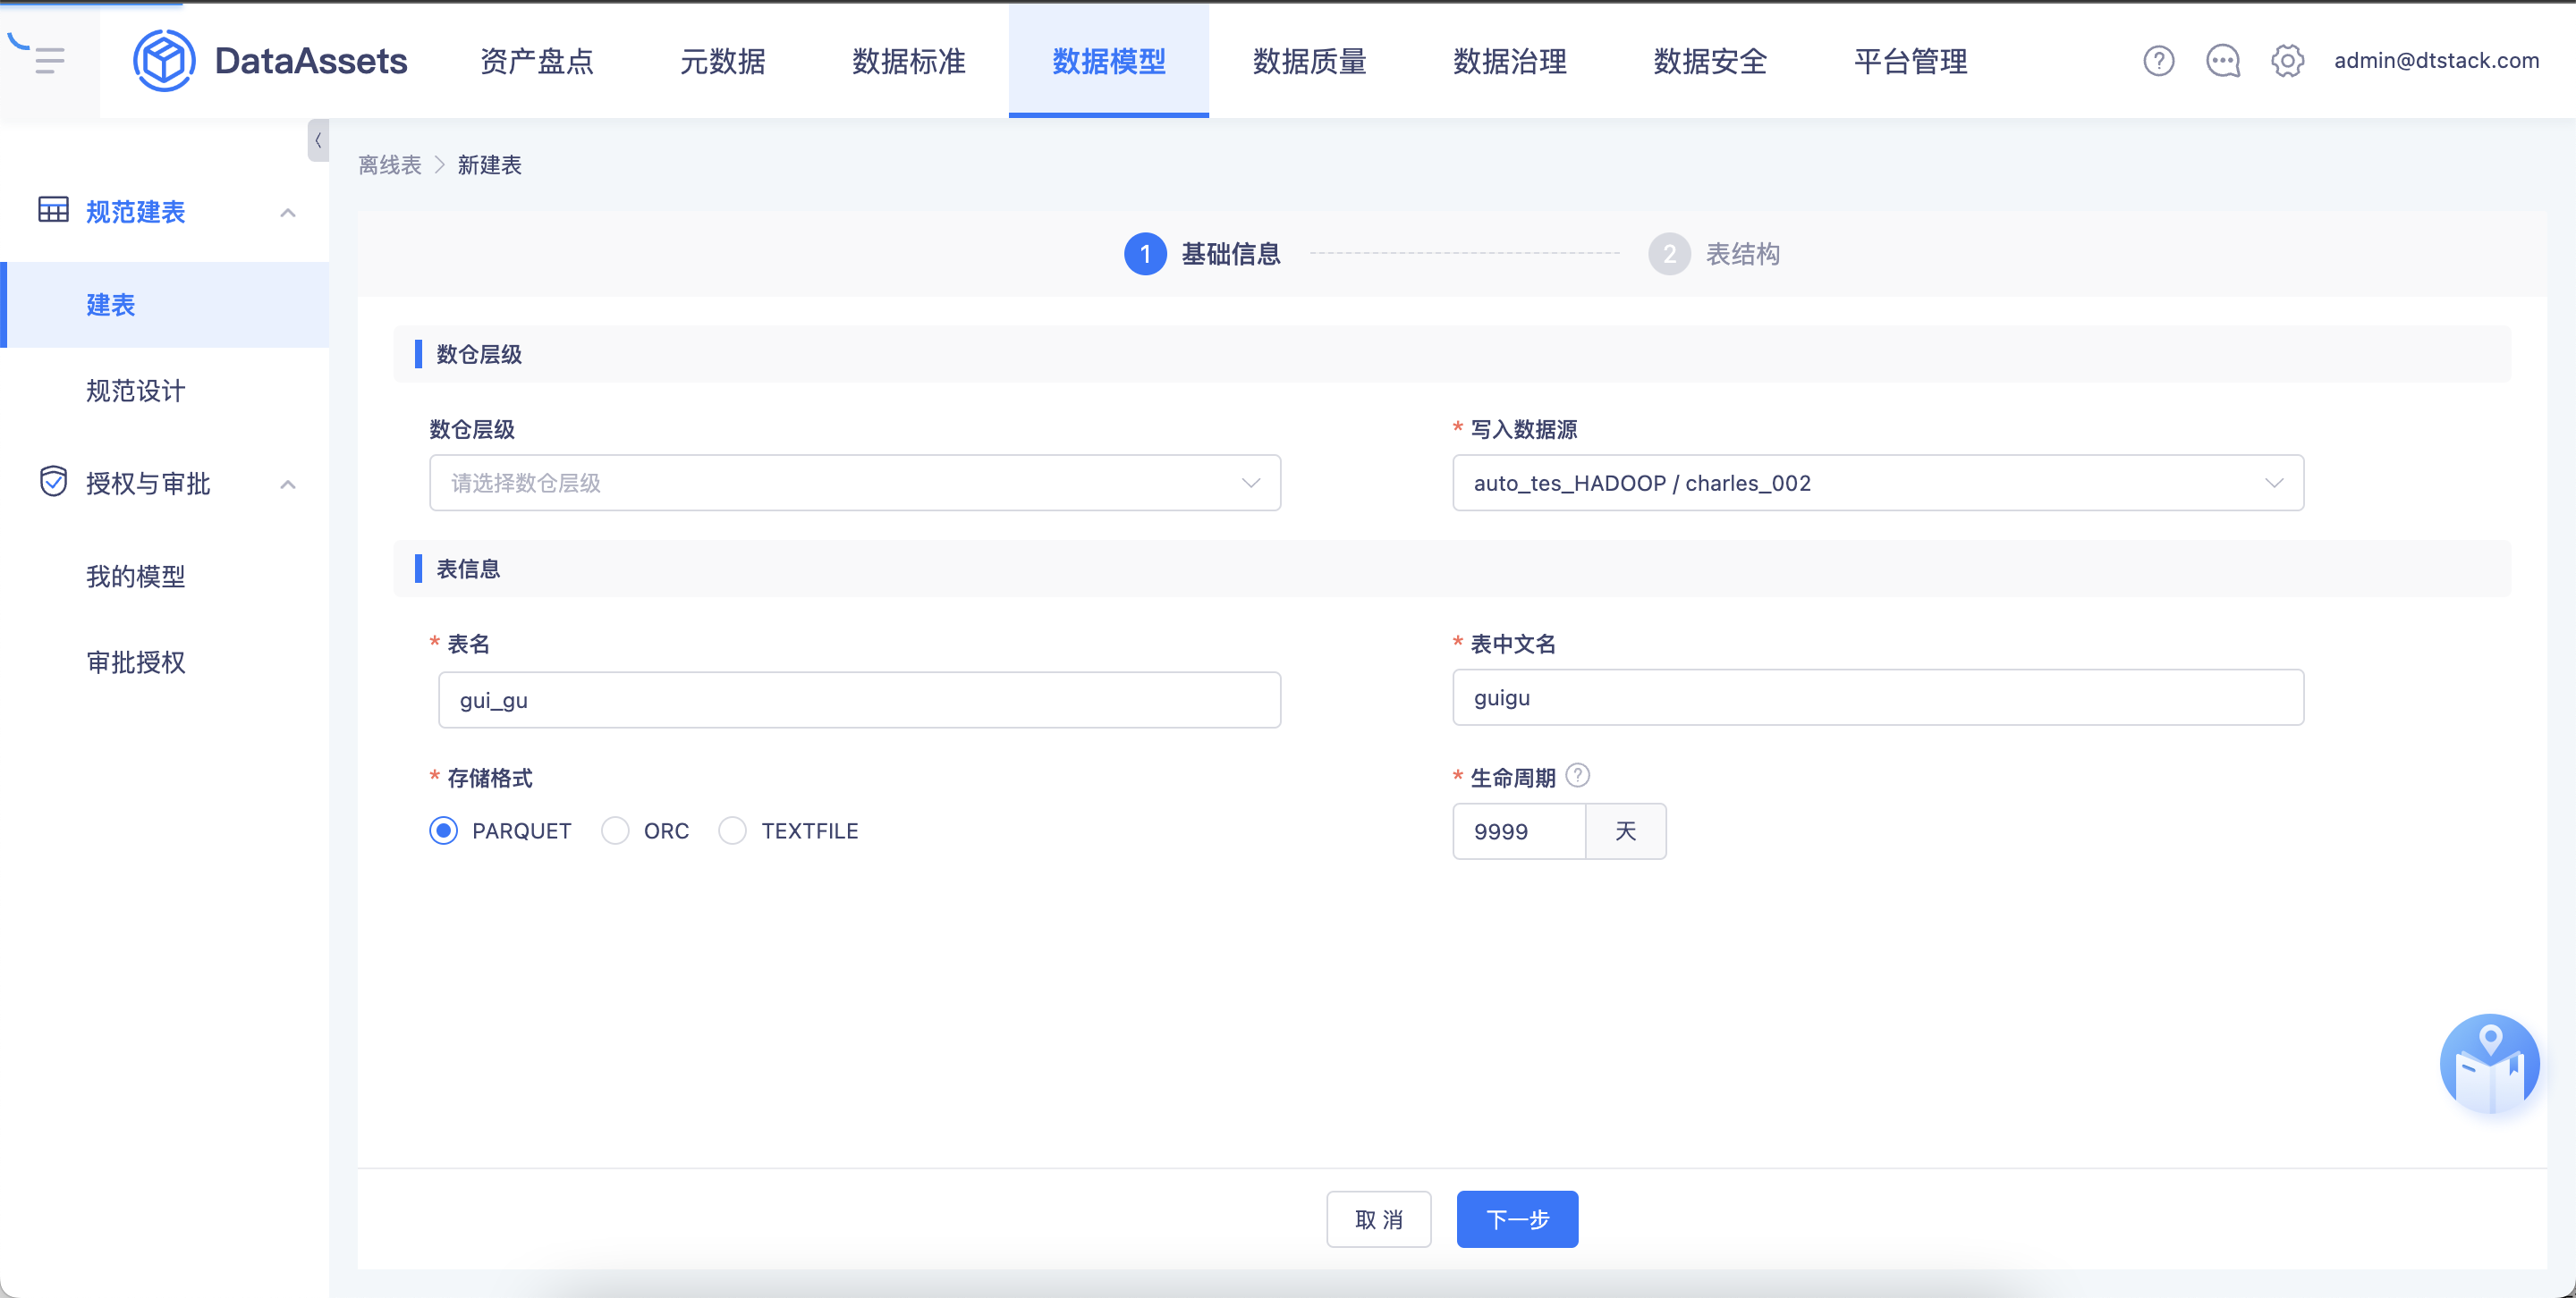This screenshot has height=1298, width=2576.
Task: Click the 下一步 button
Action: click(x=1517, y=1219)
